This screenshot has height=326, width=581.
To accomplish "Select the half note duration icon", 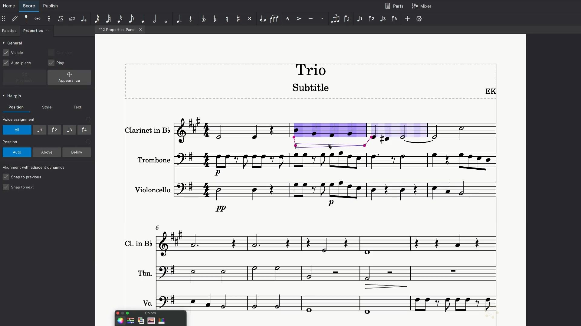I will coord(155,19).
